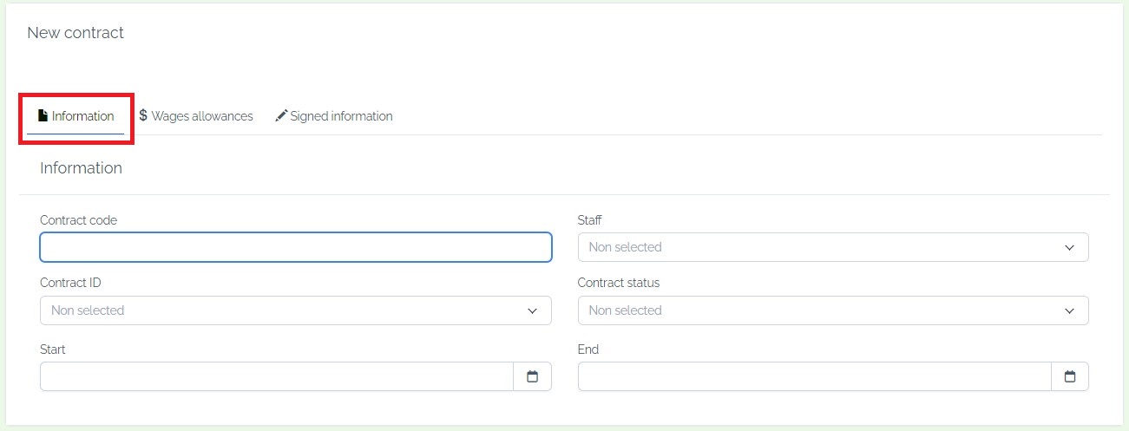
Task: Open the calendar picker for End date
Action: click(1070, 376)
